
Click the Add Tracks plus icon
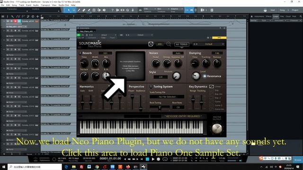(38, 17)
